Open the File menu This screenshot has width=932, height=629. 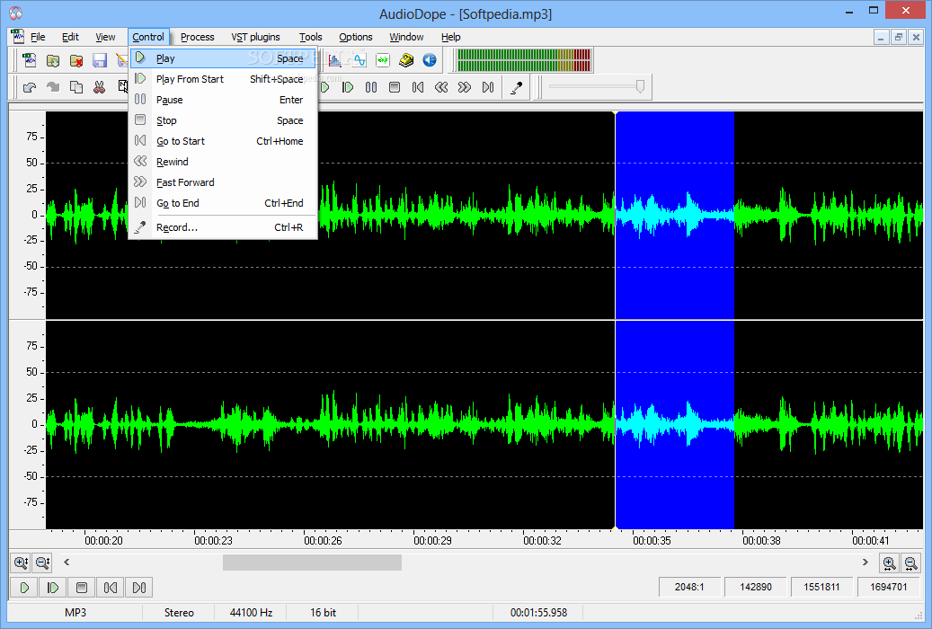click(x=38, y=37)
